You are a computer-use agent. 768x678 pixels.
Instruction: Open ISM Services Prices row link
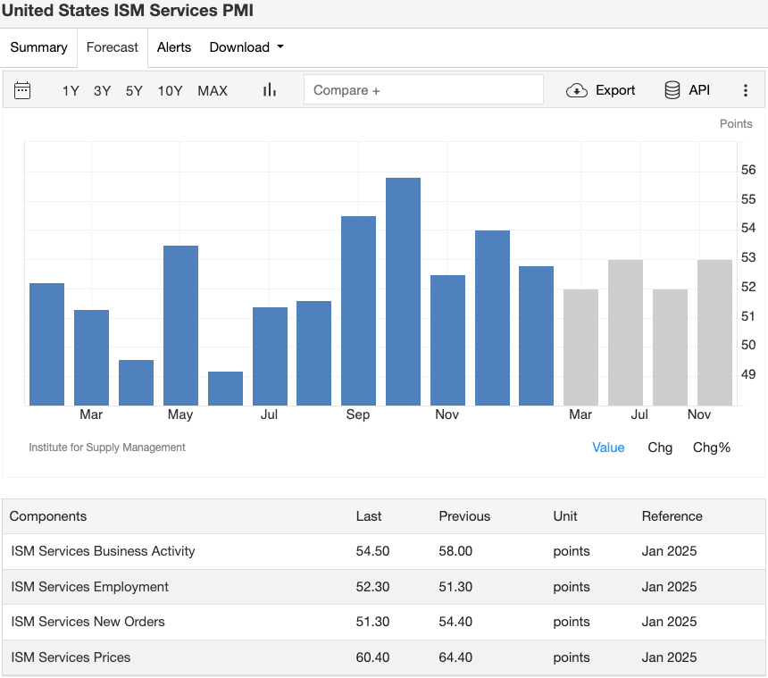(x=71, y=657)
